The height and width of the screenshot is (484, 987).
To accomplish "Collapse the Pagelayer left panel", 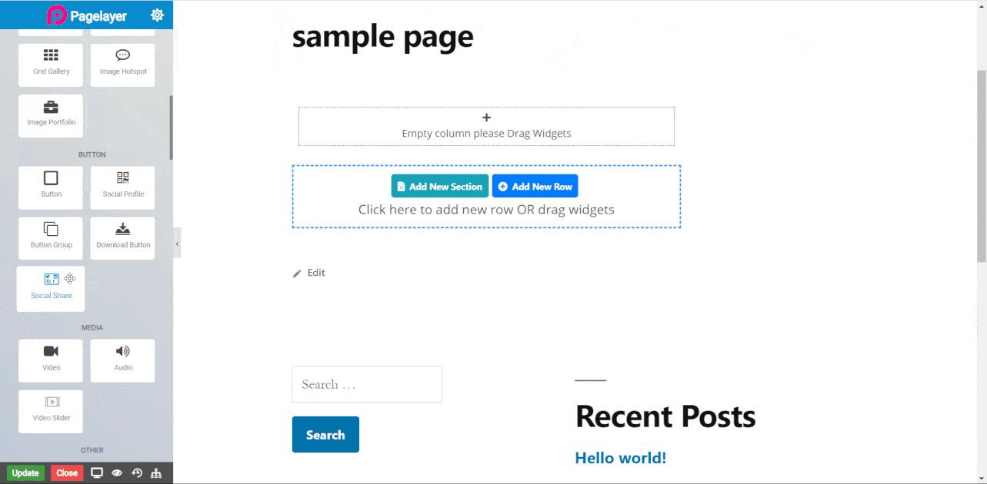I will click(177, 244).
